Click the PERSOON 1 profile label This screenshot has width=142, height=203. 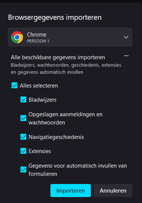pos(38,41)
